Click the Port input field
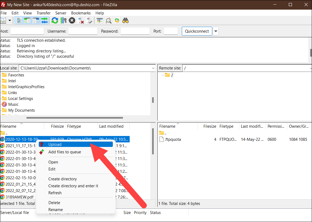 pyautogui.click(x=171, y=31)
